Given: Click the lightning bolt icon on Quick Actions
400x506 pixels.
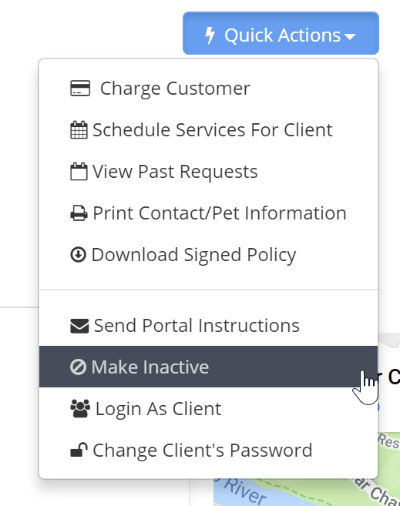Looking at the screenshot, I should pos(210,35).
